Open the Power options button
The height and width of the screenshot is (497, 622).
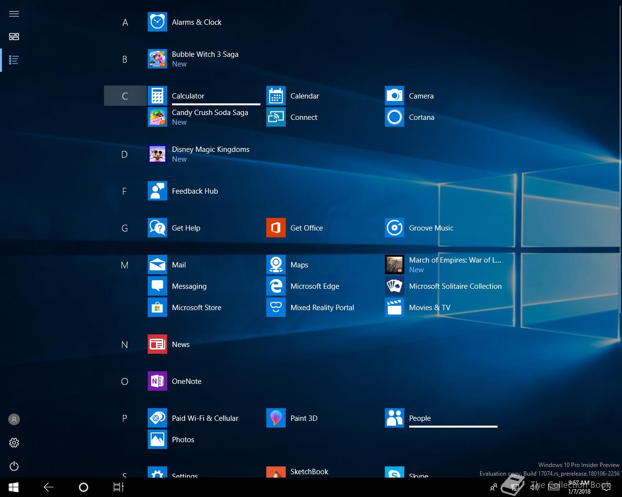[14, 466]
